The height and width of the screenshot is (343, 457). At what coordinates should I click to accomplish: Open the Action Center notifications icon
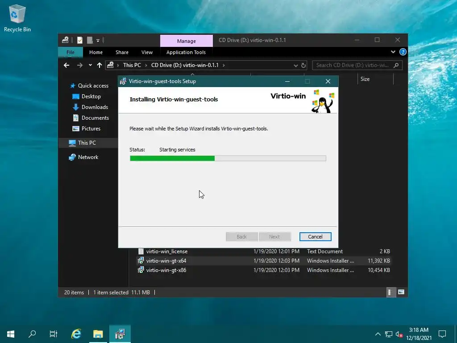pyautogui.click(x=442, y=334)
